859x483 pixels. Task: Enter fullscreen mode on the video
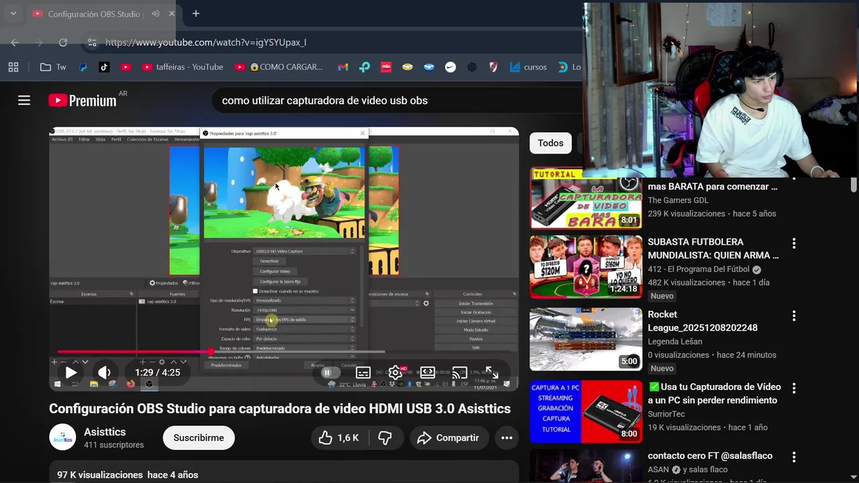coord(491,372)
